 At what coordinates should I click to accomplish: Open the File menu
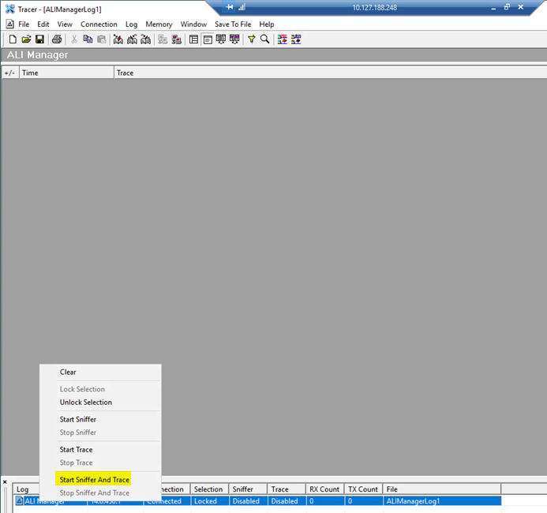[24, 24]
